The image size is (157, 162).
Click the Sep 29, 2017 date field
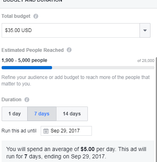(66, 131)
